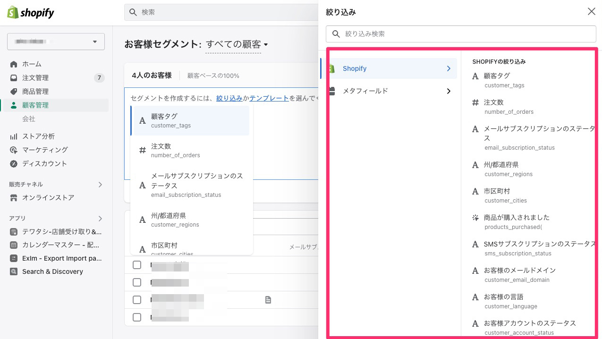
Task: Select メールサブスクリプションのステータス in the filter panel
Action: click(540, 134)
